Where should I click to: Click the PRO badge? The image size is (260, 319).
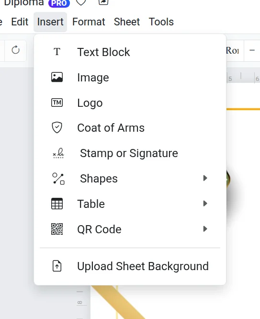click(59, 3)
